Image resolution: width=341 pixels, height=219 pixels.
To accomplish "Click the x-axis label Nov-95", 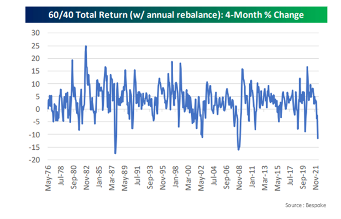I will coord(163,178).
